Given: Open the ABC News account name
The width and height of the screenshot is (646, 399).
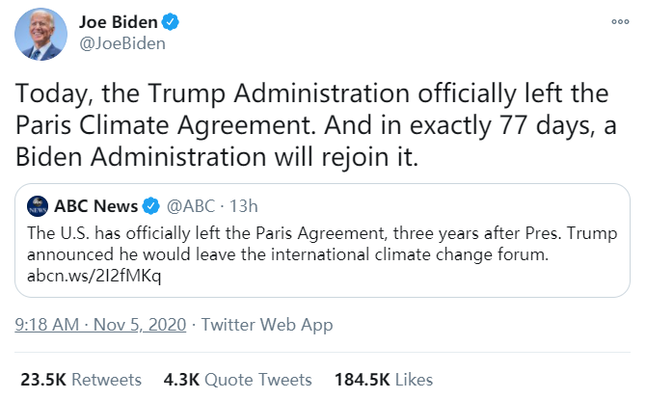Looking at the screenshot, I should (x=94, y=205).
